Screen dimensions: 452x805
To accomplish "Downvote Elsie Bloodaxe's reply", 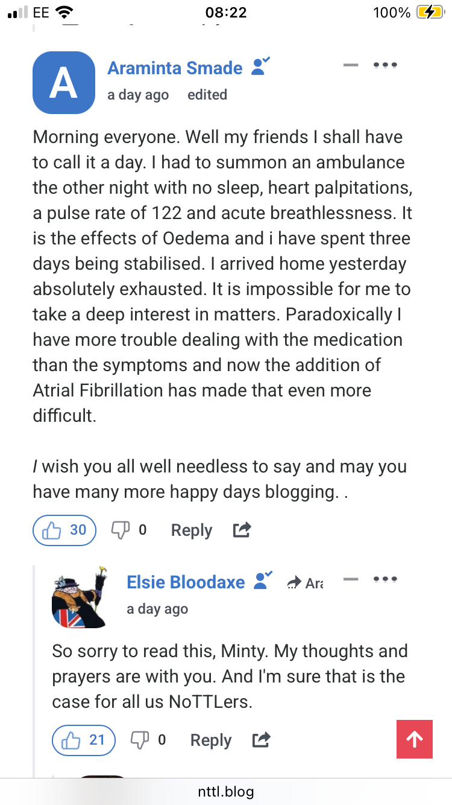I will coord(140,740).
